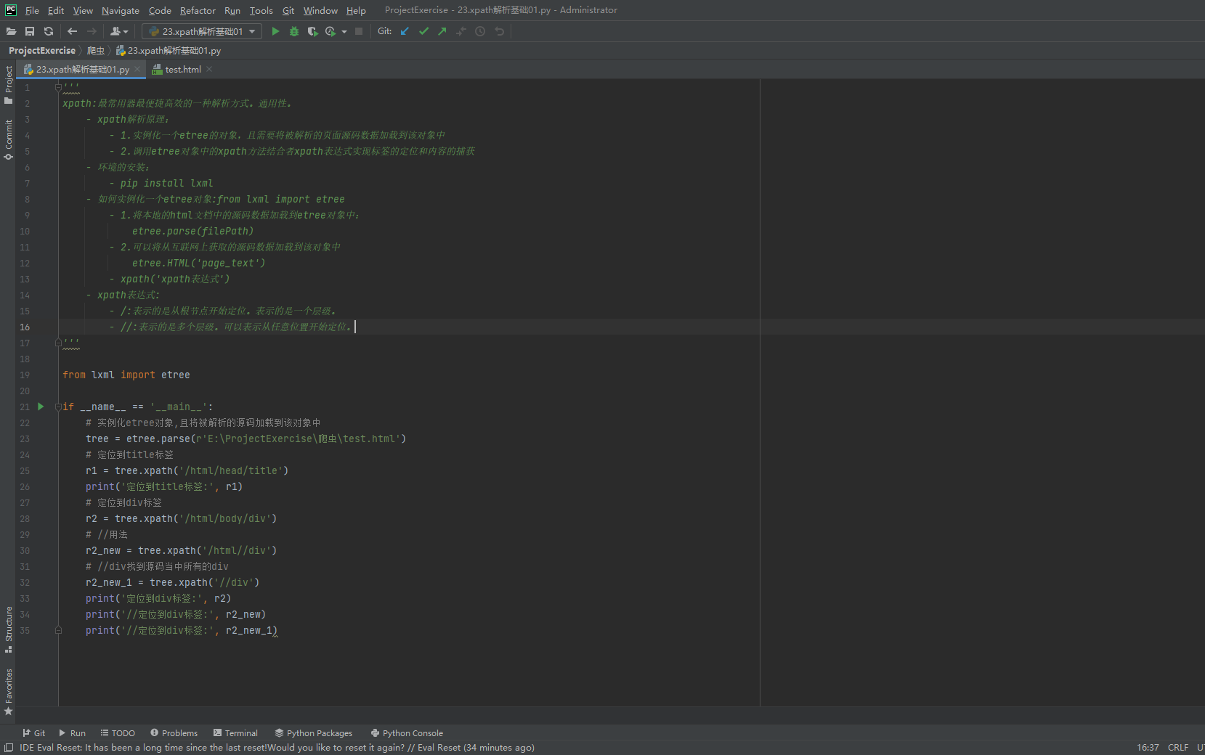This screenshot has width=1205, height=755.
Task: Collapse docstring fold marker on line 1
Action: (58, 87)
